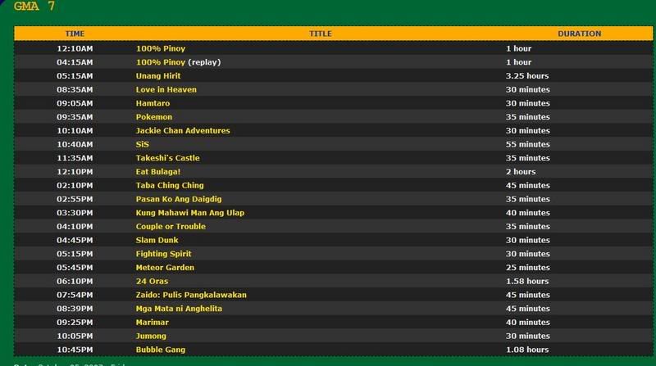
Task: Click the Taba Ching Ching title
Action: [x=170, y=186]
